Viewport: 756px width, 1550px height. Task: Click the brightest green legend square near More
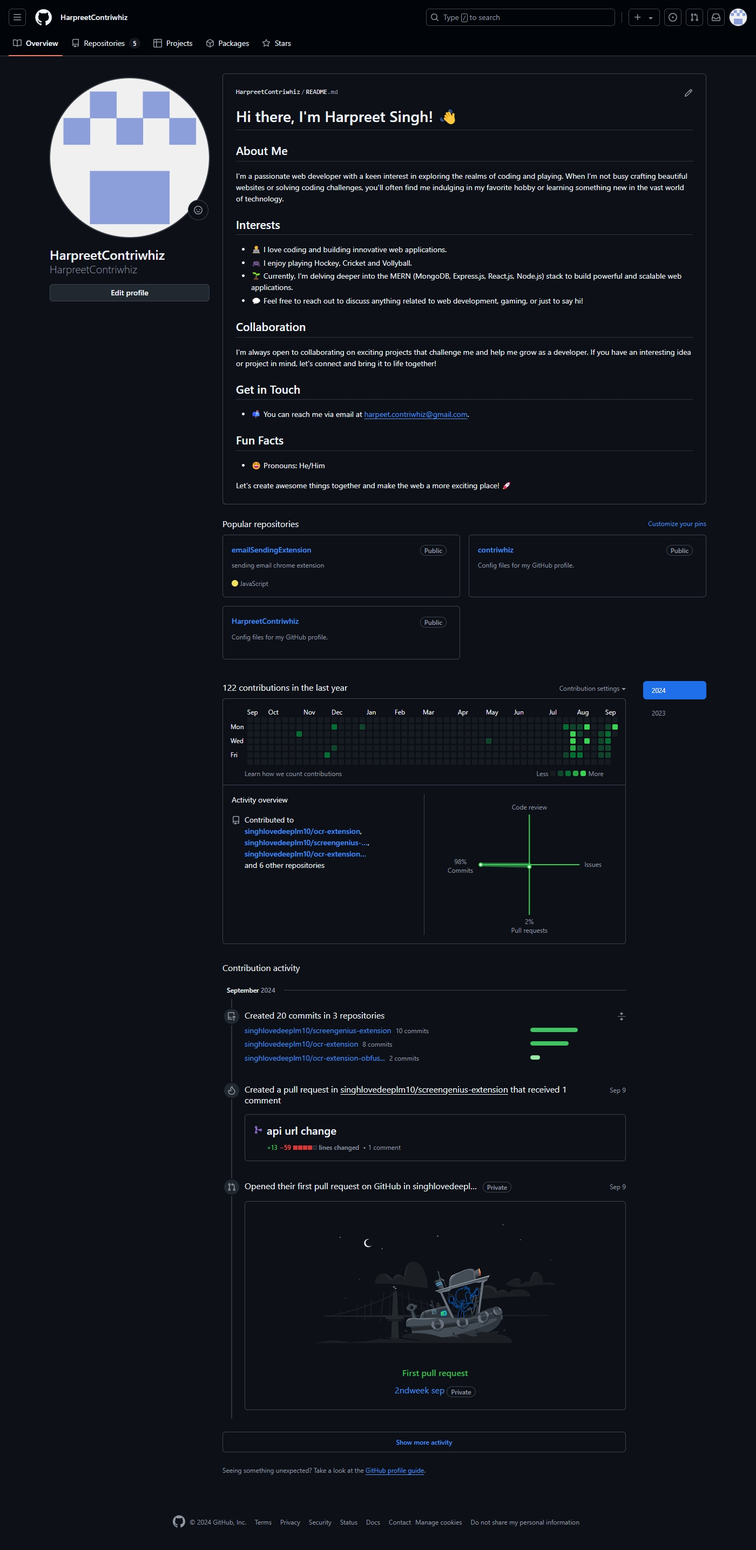click(x=583, y=774)
